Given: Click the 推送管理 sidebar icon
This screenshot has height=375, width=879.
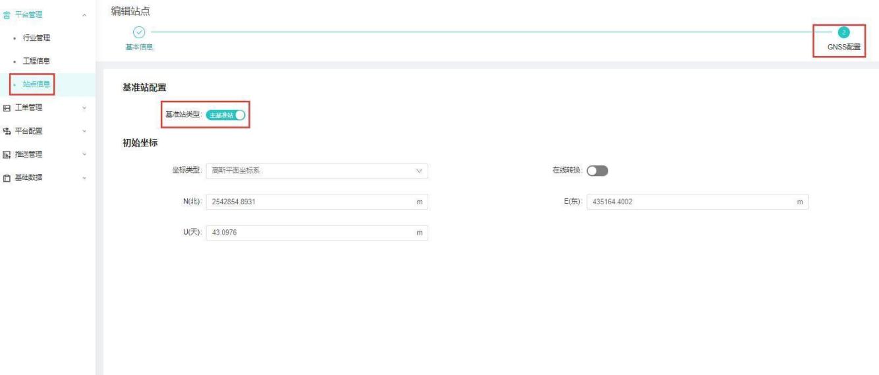Looking at the screenshot, I should pyautogui.click(x=7, y=154).
